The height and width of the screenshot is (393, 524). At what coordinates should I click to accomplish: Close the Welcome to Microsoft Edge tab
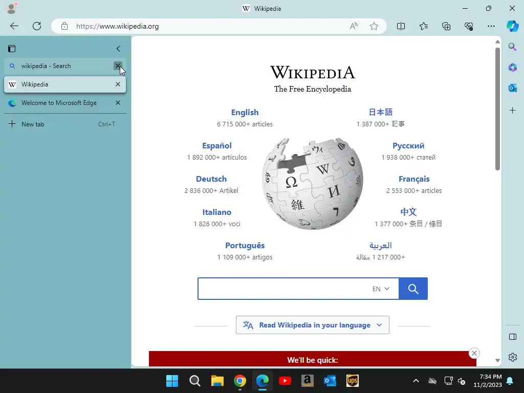118,102
